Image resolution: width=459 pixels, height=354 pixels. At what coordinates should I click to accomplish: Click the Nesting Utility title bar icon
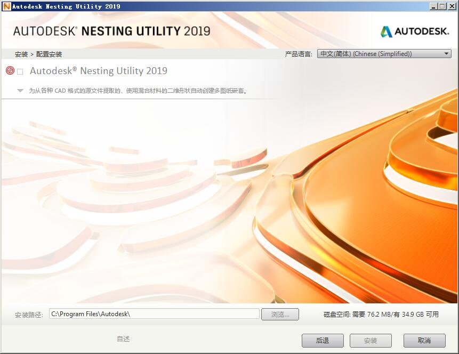tap(6, 6)
